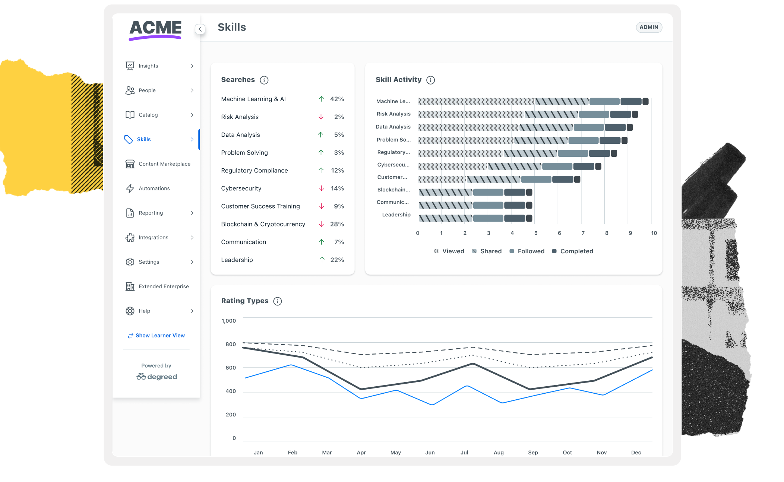The image size is (784, 482).
Task: Click the People icon in sidebar
Action: [x=130, y=91]
